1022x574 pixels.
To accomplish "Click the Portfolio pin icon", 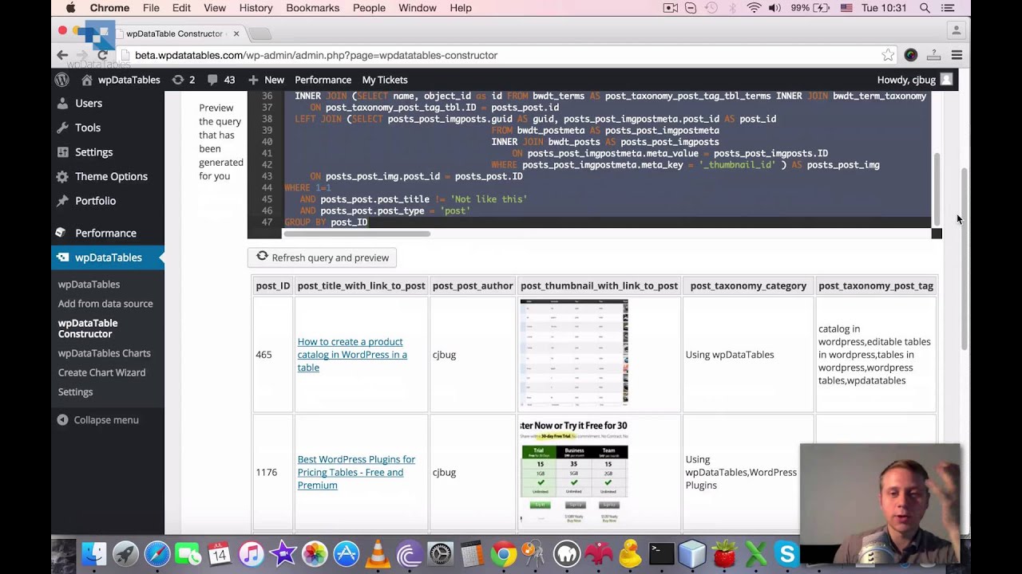I will point(62,201).
